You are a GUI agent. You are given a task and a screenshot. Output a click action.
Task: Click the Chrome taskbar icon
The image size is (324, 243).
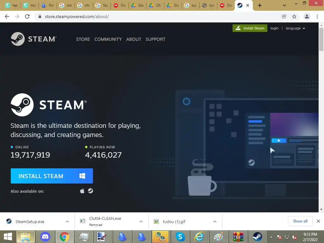pyautogui.click(x=65, y=237)
